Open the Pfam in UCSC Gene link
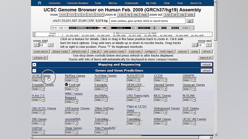 137,108
